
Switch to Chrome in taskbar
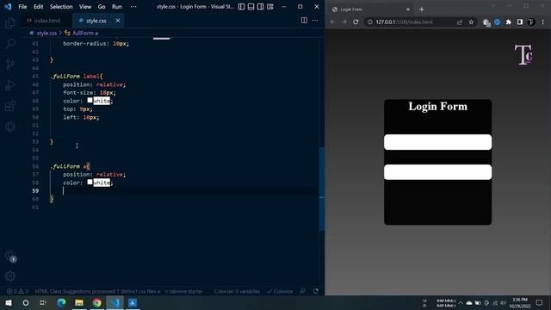[x=97, y=302]
